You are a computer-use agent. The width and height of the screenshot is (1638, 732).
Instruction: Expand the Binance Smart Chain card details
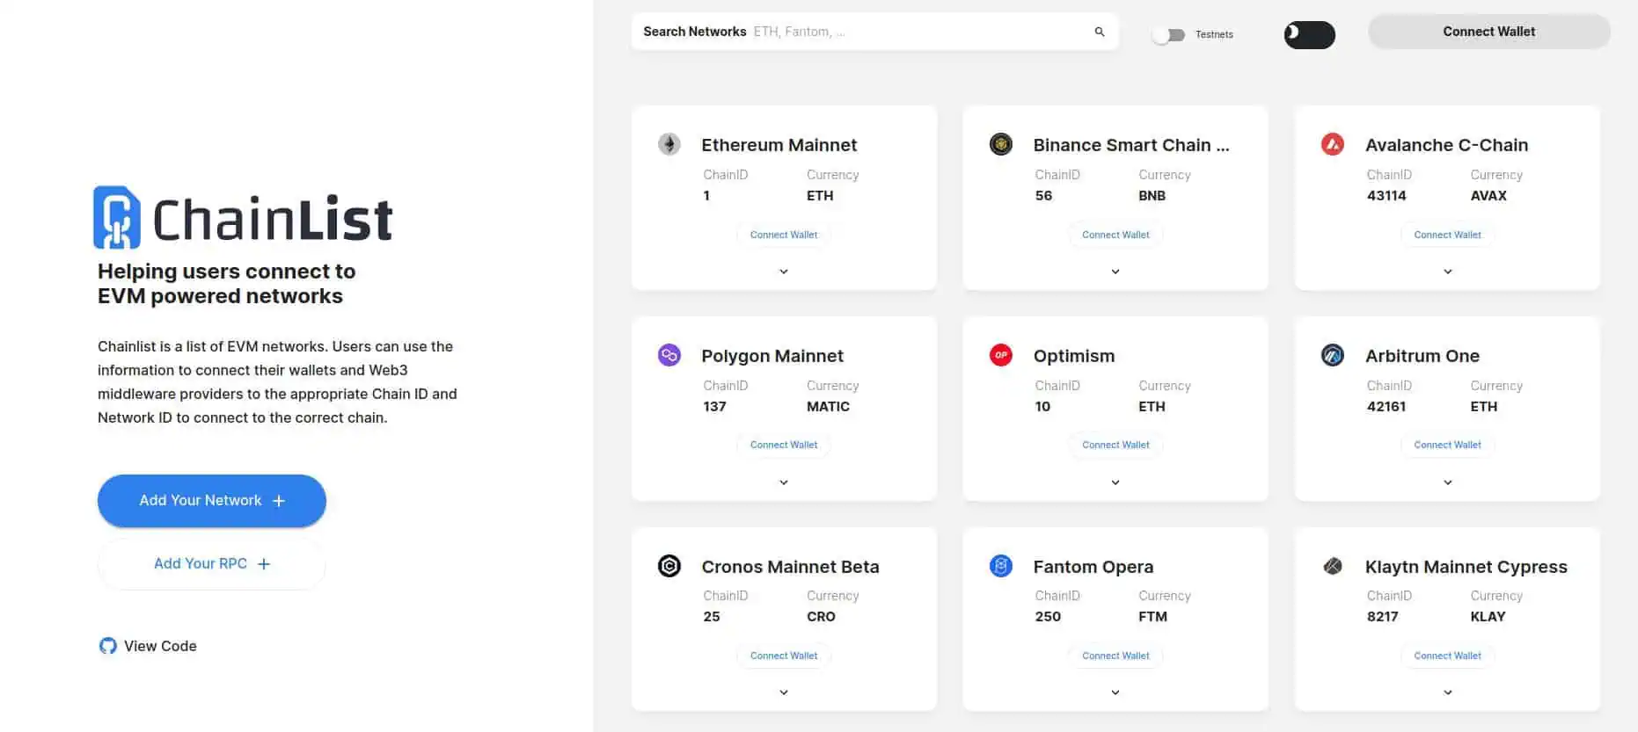click(x=1115, y=272)
